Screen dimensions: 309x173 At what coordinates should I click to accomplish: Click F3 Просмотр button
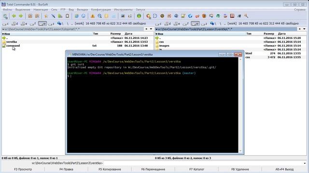(x=23, y=169)
